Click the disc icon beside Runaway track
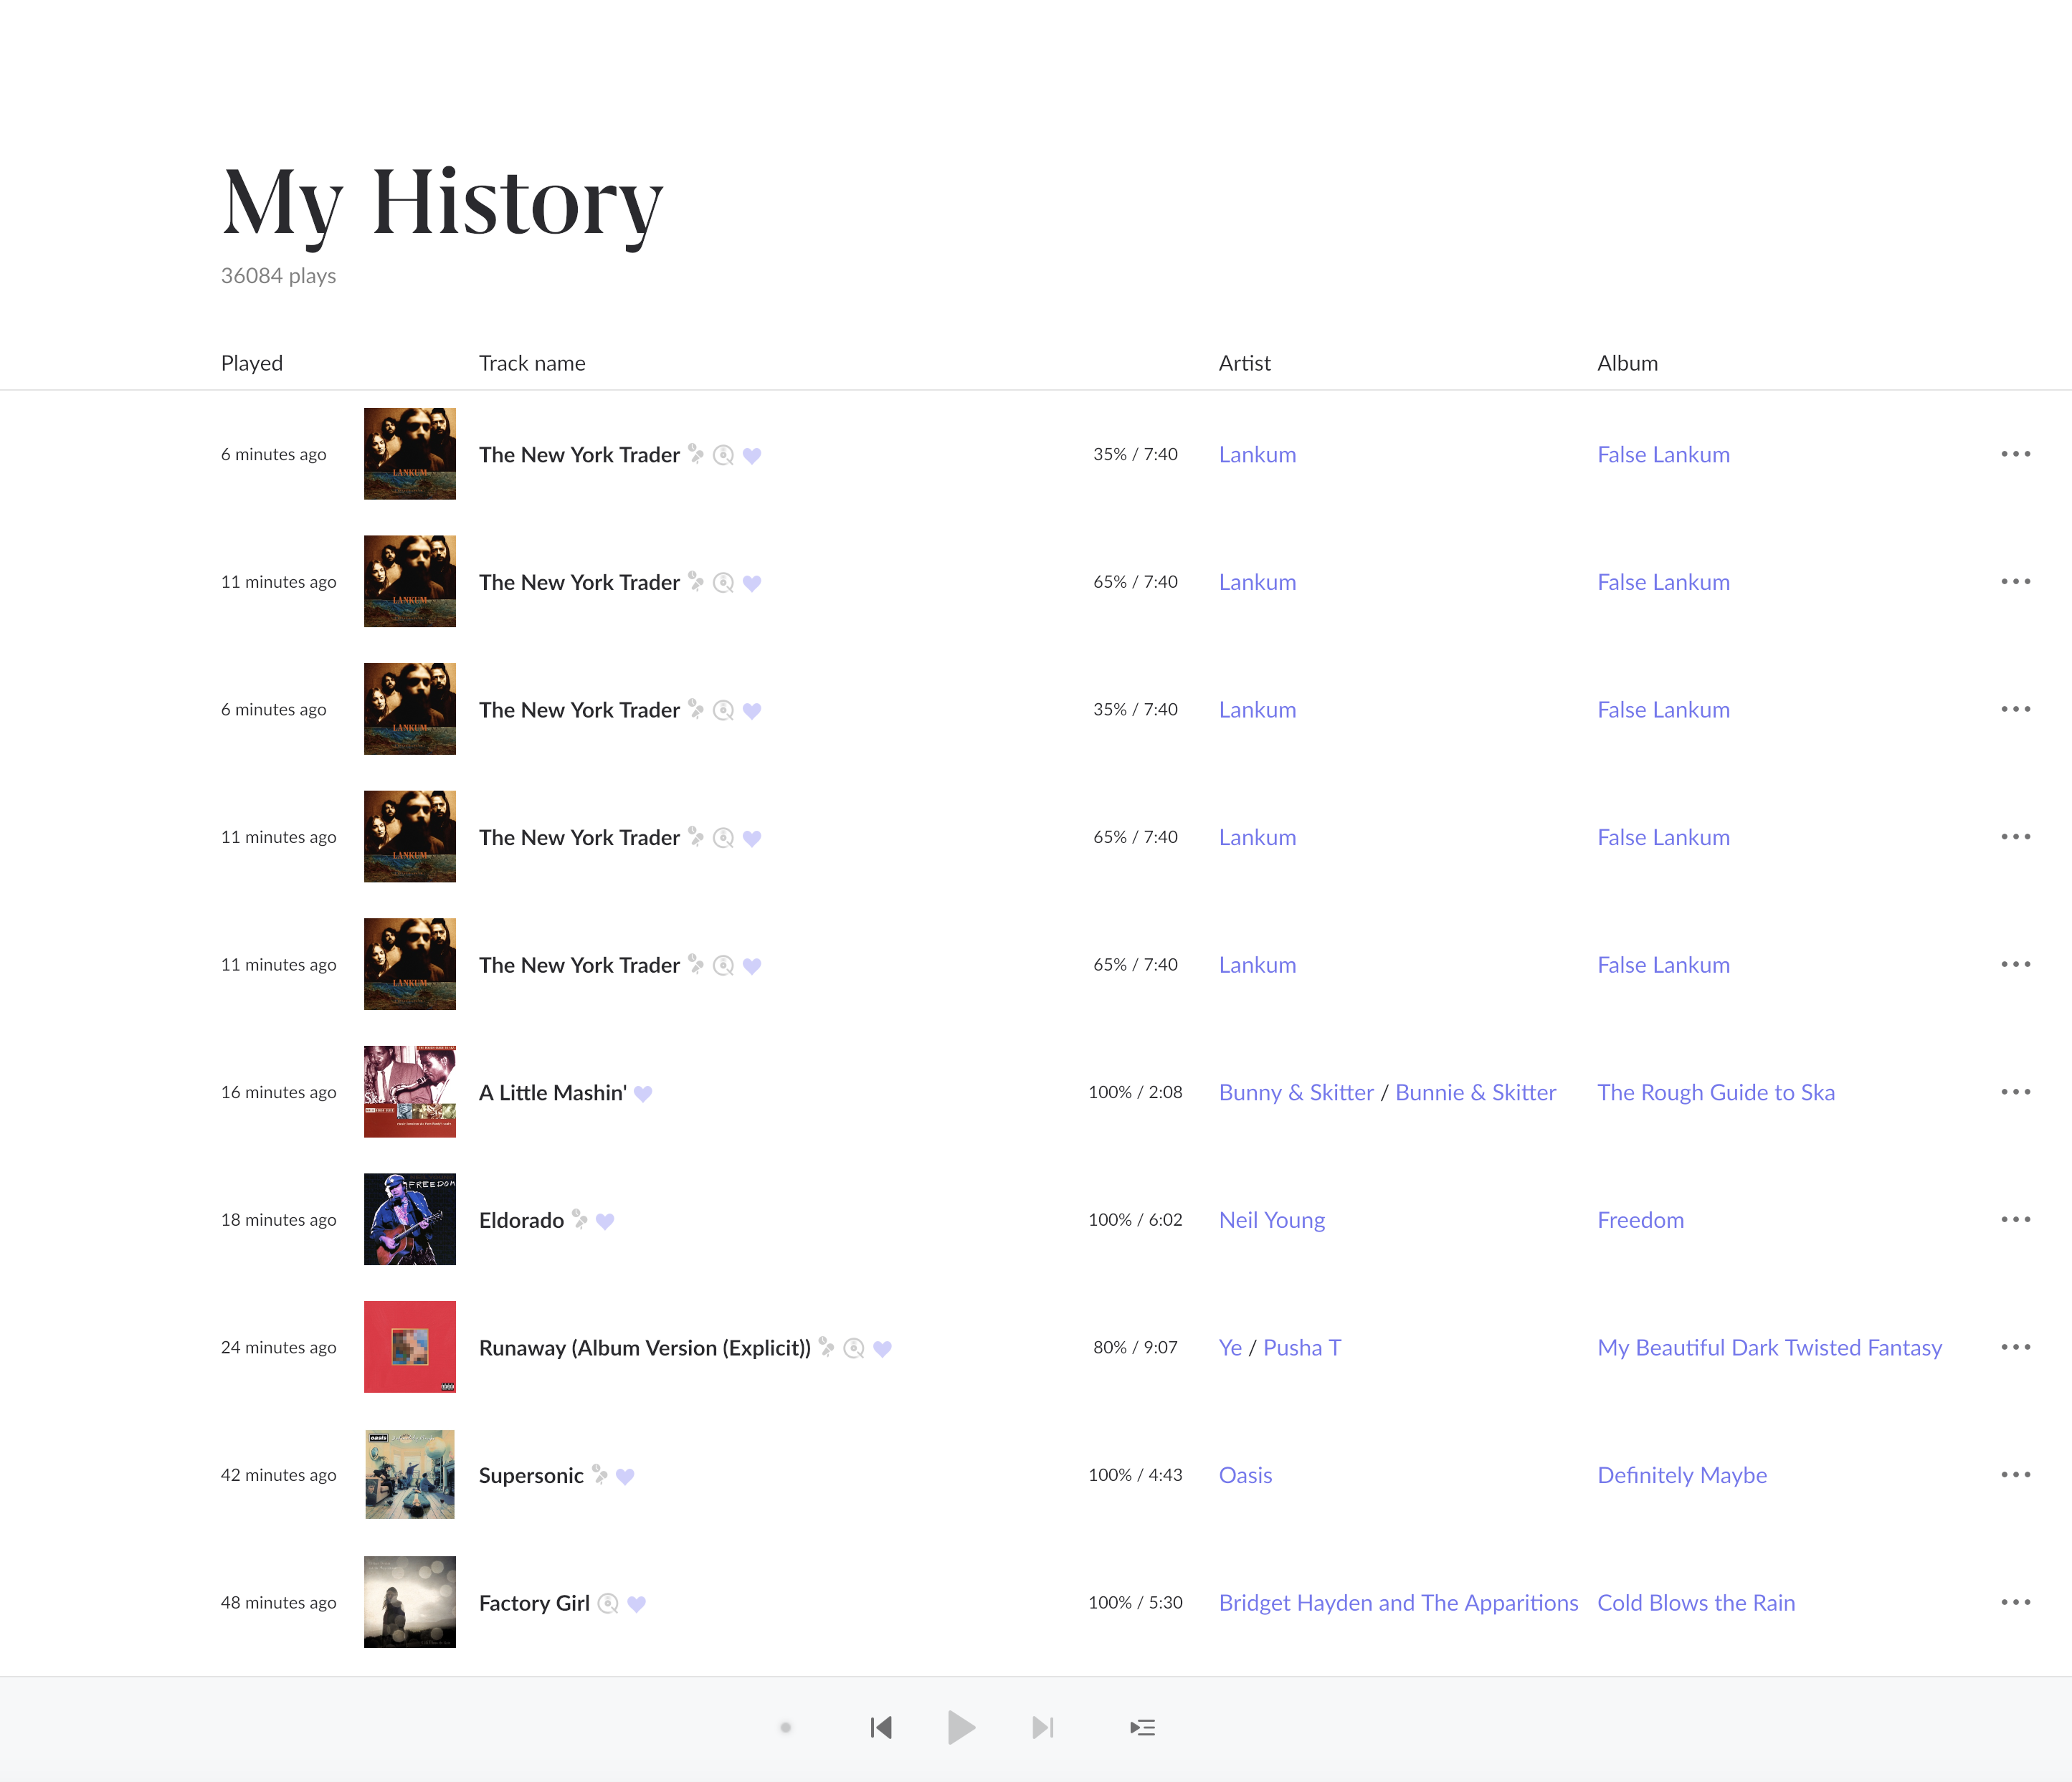The image size is (2072, 1782). pos(854,1349)
